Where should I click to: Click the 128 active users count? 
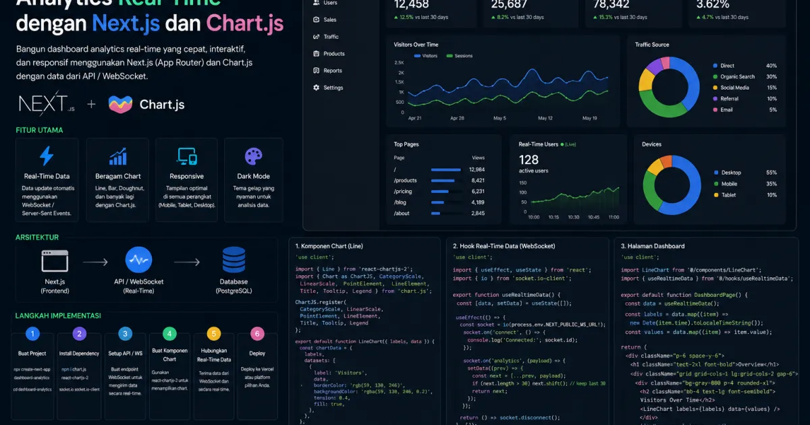tap(529, 160)
